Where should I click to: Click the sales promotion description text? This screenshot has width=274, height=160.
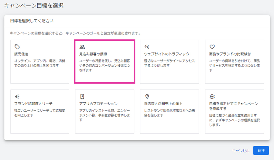tap(40, 63)
